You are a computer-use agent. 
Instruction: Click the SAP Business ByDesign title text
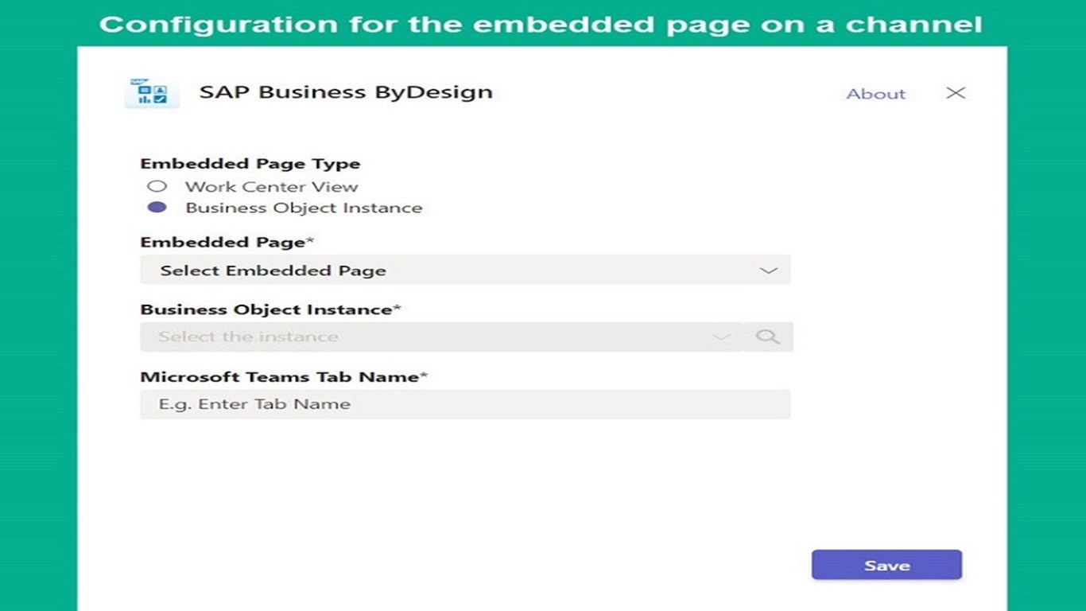tap(346, 92)
